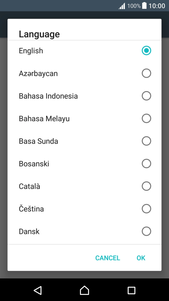Select the Català radio button
Image resolution: width=169 pixels, height=301 pixels.
(146, 186)
